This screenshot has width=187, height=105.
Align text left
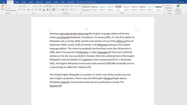coord(53,10)
